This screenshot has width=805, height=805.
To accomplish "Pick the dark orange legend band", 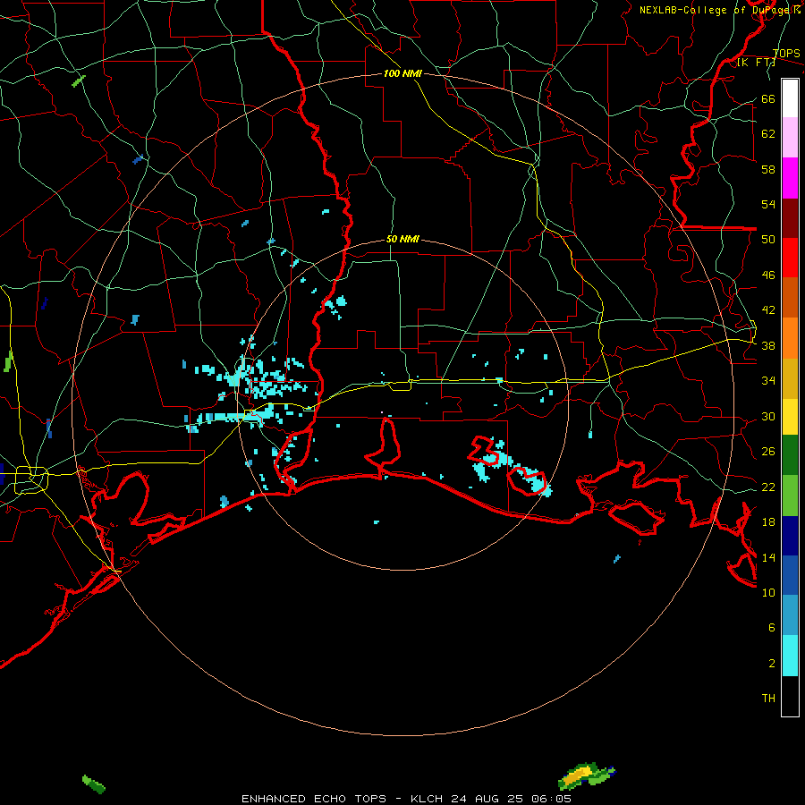I will [790, 298].
